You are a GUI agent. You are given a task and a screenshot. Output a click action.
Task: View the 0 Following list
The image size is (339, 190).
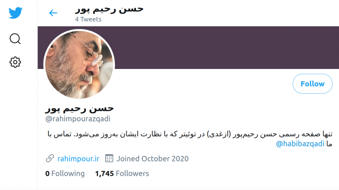pyautogui.click(x=65, y=173)
